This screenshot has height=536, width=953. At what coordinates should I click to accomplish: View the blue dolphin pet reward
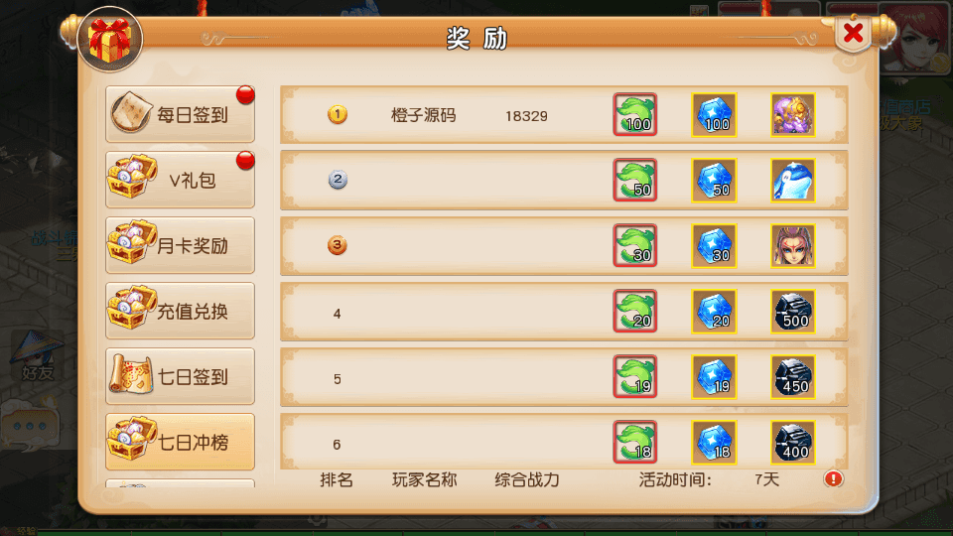point(793,180)
